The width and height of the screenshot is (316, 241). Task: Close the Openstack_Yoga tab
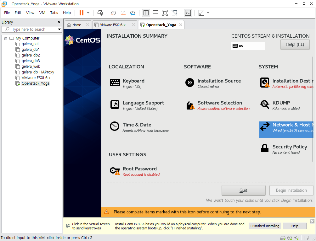(x=181, y=24)
